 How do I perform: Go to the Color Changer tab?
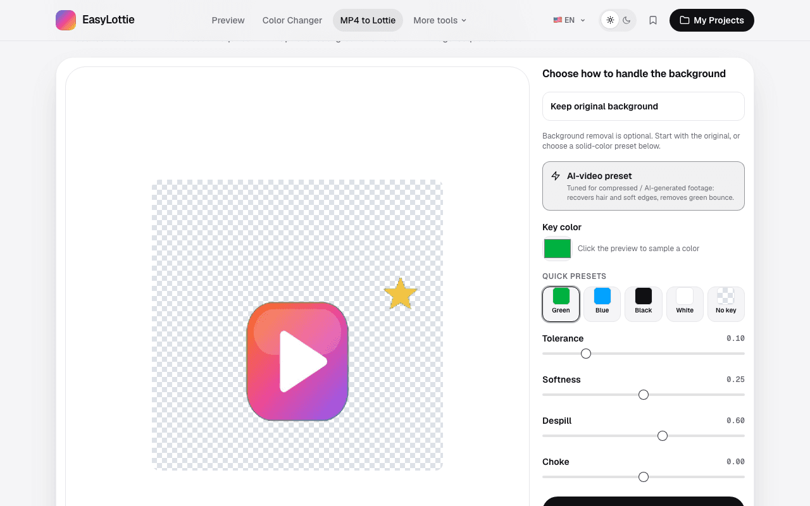(x=292, y=20)
